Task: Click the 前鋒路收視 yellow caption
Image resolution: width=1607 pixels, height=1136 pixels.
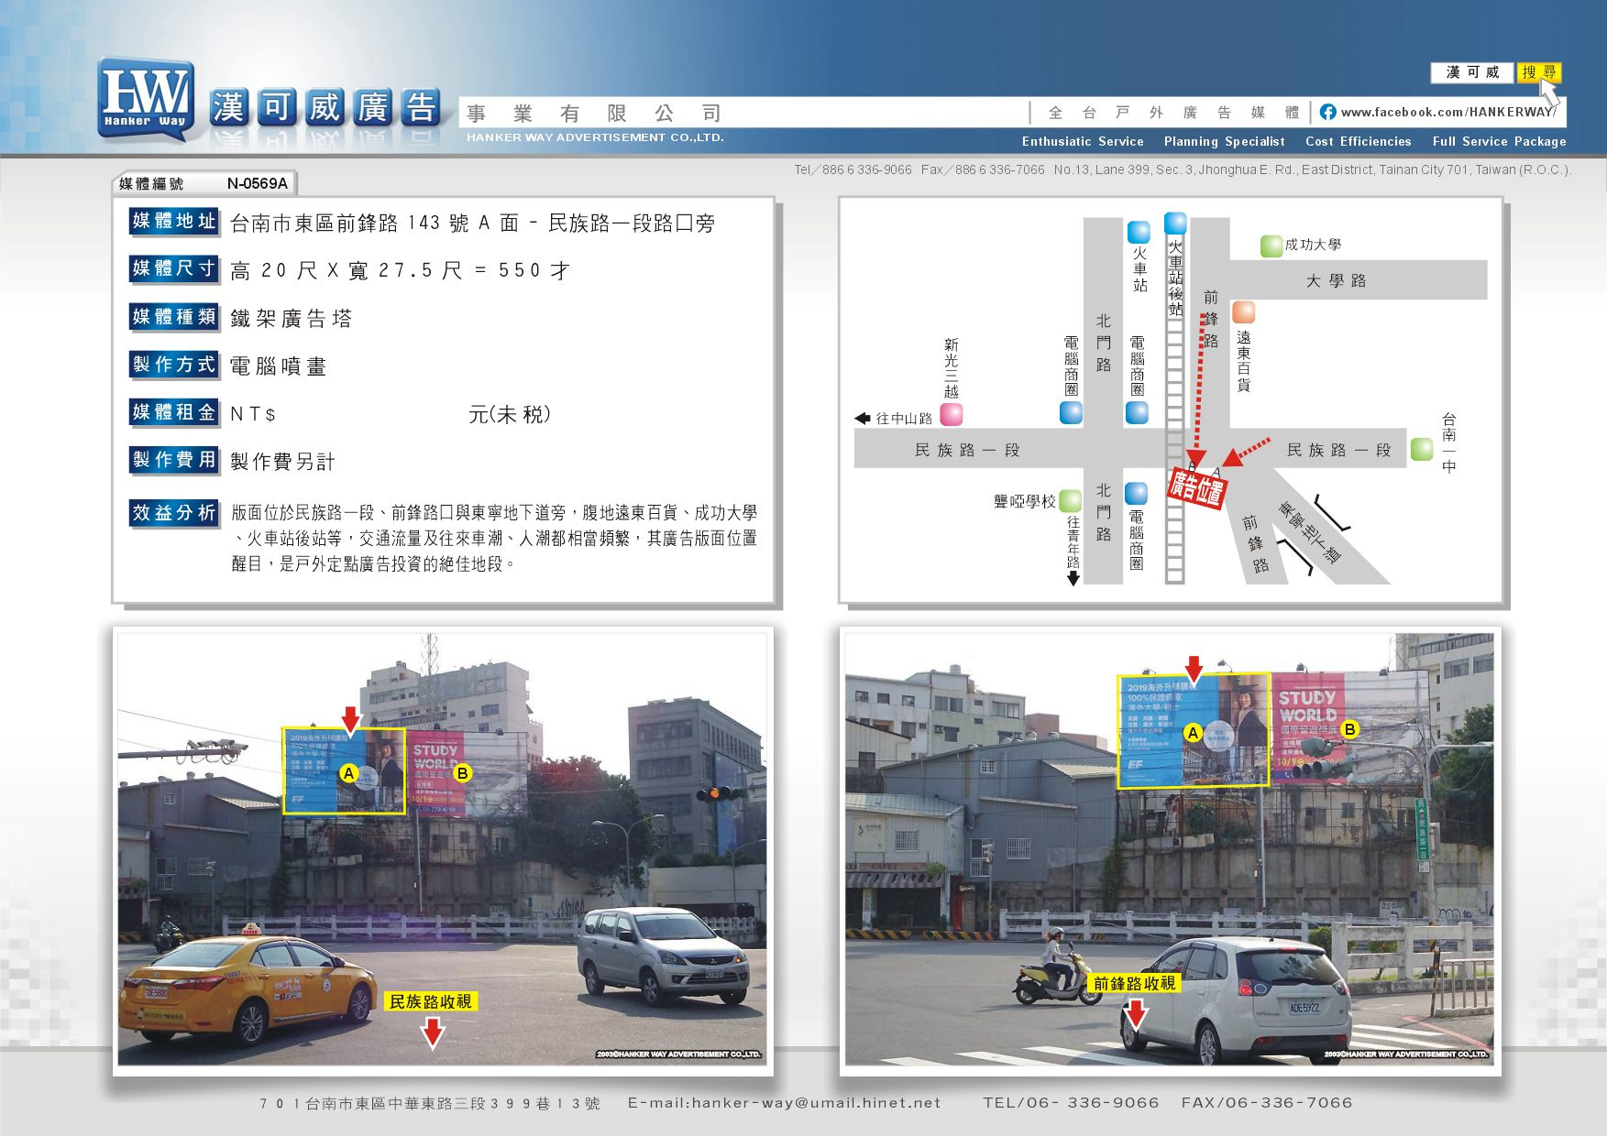Action: pos(1134,983)
